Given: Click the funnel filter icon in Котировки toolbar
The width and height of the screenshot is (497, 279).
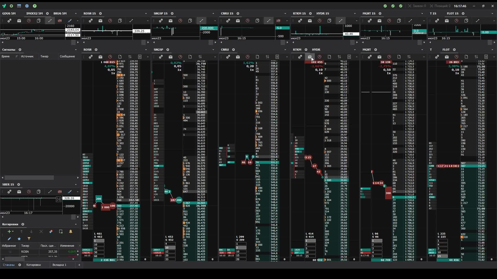Looking at the screenshot, I should (29, 239).
